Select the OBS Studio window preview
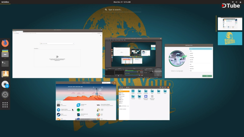Image resolution: width=244 pixels, height=137 pixels. [x=133, y=58]
